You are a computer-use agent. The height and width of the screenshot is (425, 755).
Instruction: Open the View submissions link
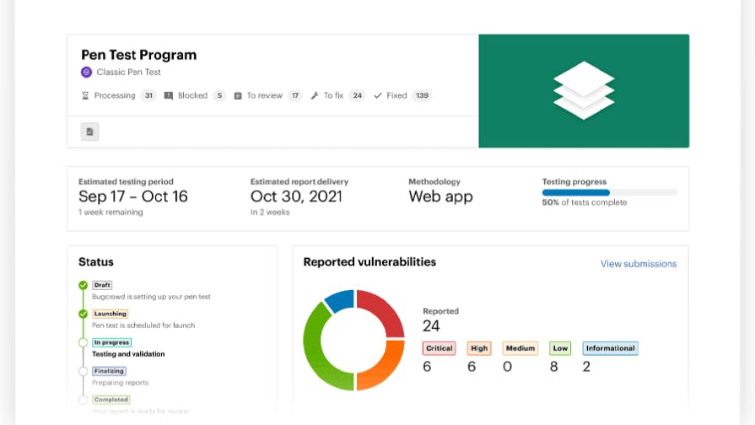coord(639,264)
